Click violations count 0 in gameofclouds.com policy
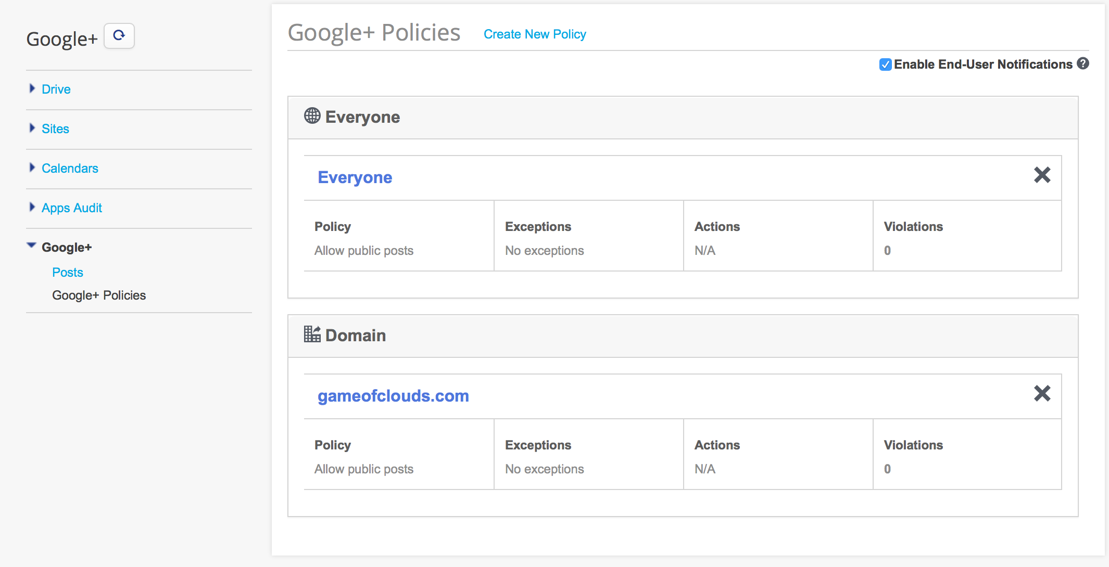The width and height of the screenshot is (1109, 567). [888, 469]
